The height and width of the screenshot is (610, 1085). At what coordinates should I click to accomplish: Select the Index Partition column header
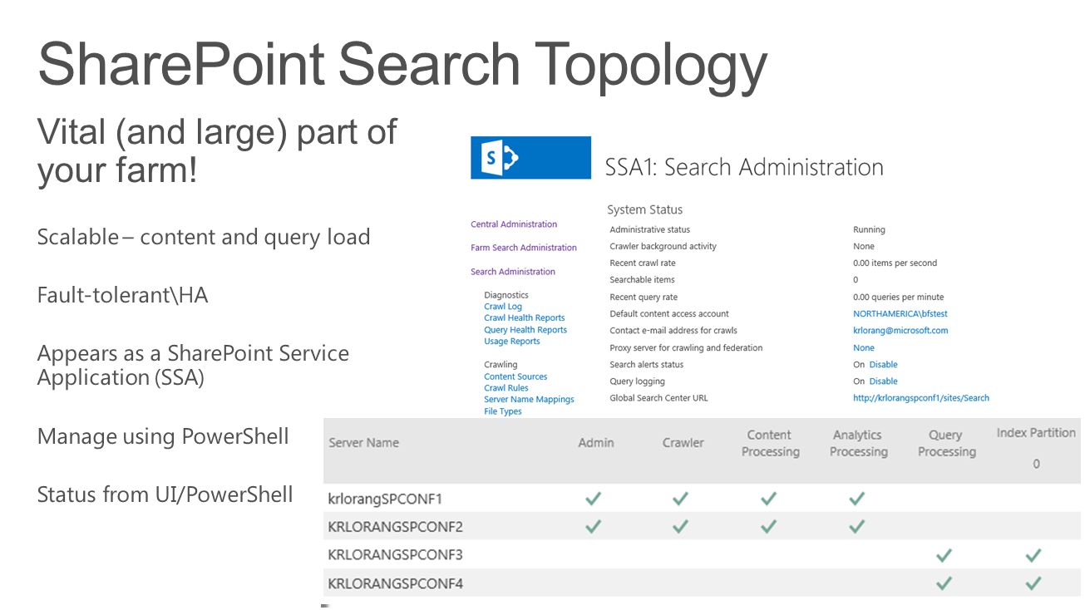[1036, 433]
